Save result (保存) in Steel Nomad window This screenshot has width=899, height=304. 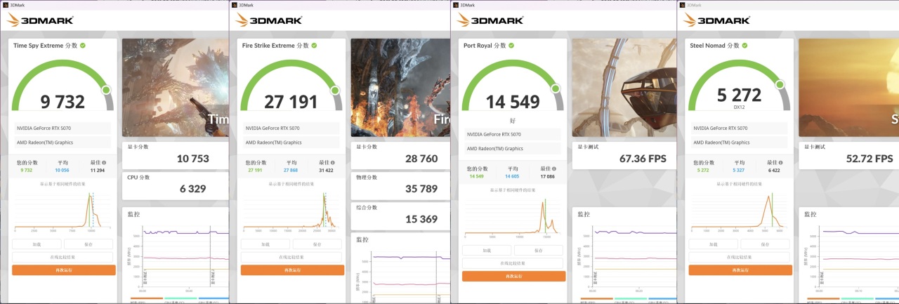pos(765,244)
